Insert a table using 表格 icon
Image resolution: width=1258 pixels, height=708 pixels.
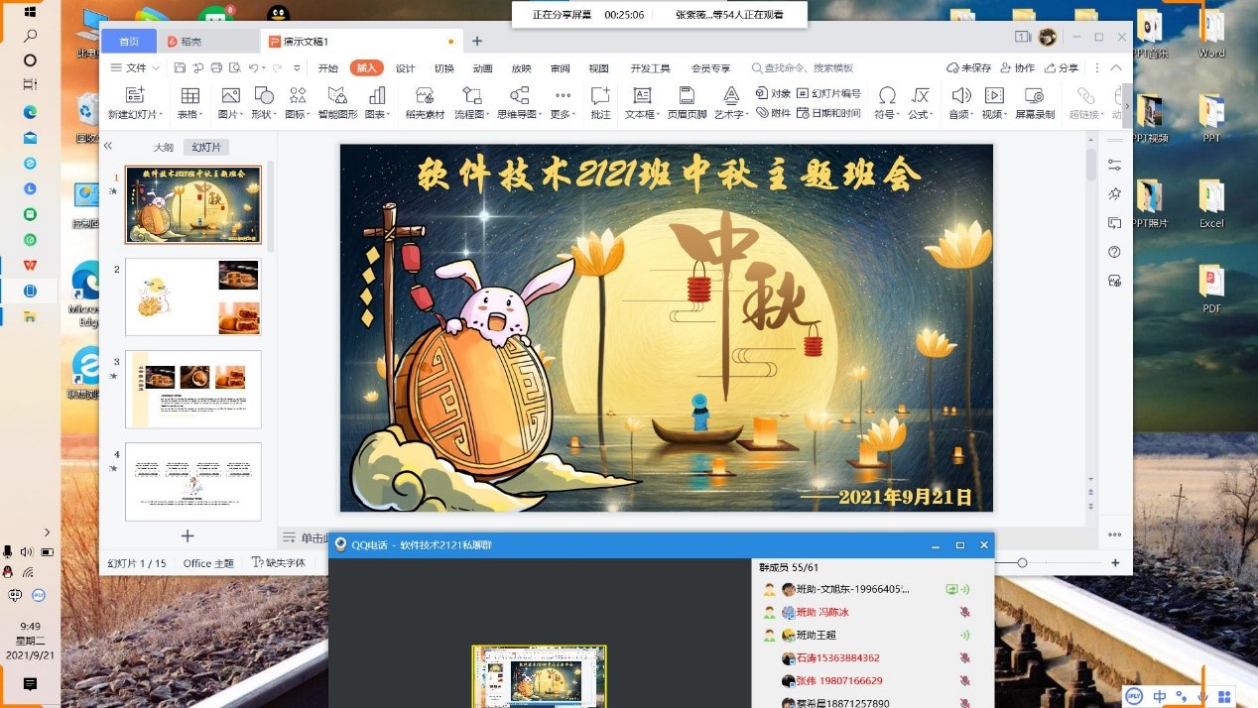click(x=189, y=96)
